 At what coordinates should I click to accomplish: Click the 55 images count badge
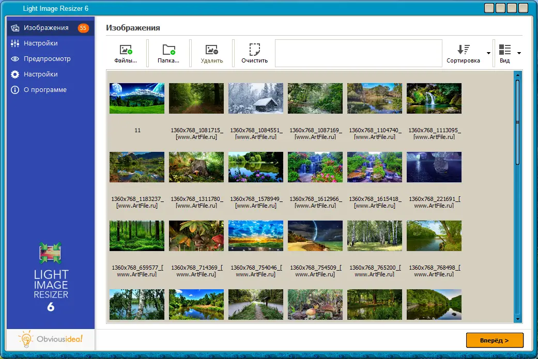coord(83,28)
